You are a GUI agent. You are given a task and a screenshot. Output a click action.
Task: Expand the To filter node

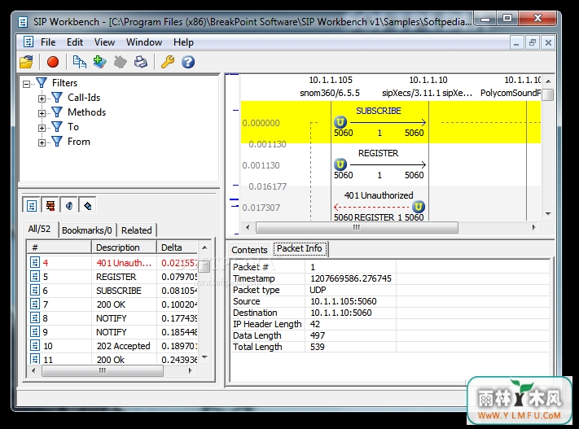click(42, 128)
